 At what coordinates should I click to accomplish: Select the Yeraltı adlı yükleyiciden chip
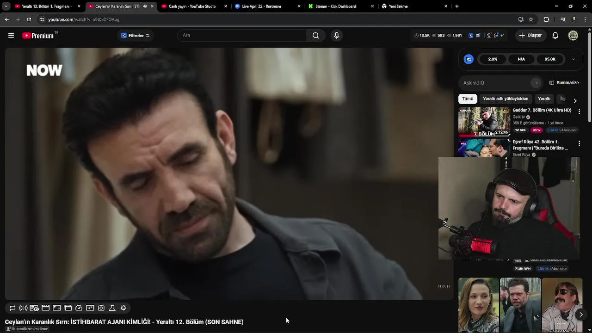tap(506, 99)
